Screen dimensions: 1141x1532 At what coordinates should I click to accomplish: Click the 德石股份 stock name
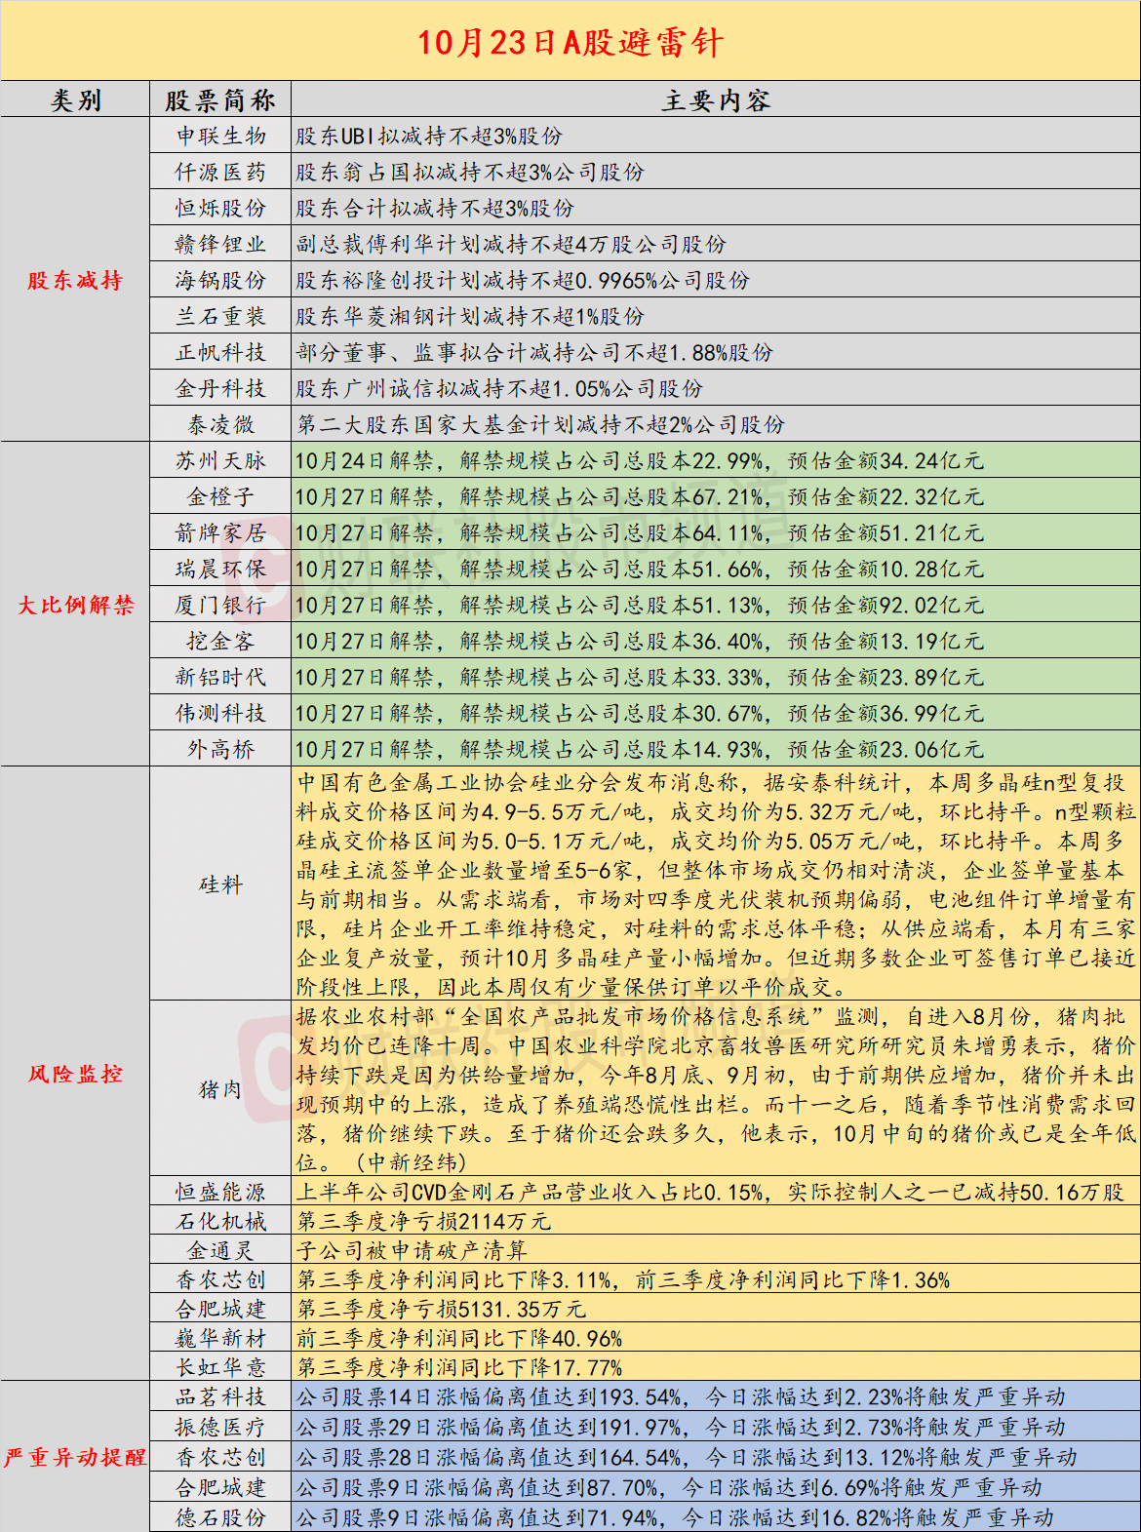coord(220,1518)
